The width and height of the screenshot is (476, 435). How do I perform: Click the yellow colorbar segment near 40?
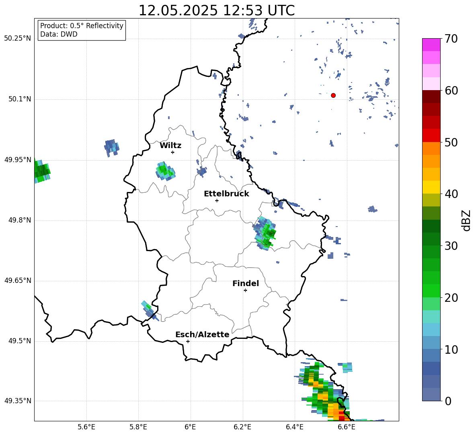(431, 187)
